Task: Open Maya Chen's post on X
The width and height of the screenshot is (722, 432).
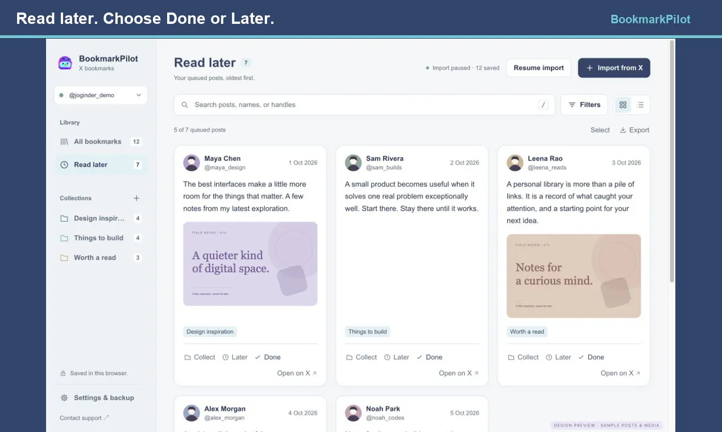Action: 297,373
